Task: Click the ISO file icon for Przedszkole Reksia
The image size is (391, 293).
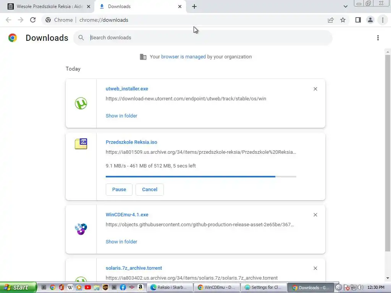Action: (x=81, y=144)
